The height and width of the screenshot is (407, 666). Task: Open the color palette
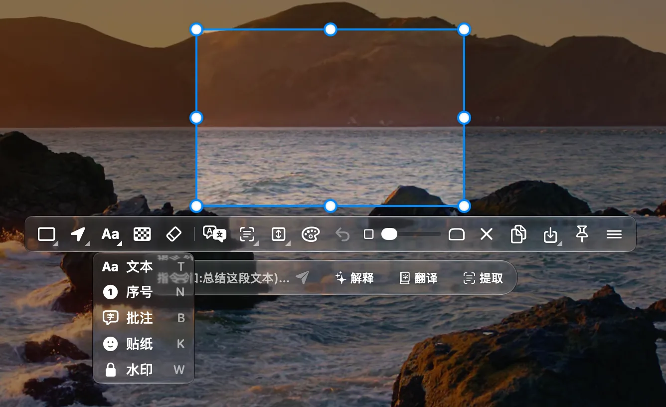(x=311, y=234)
